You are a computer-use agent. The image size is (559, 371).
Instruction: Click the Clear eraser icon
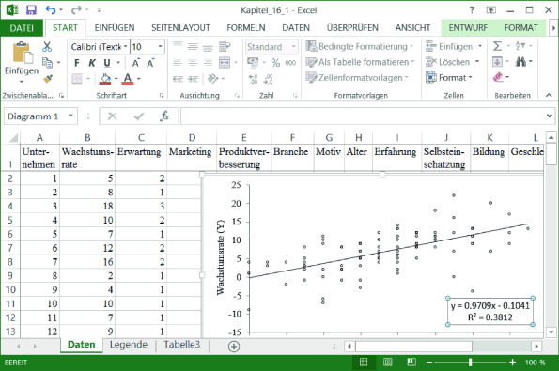point(498,77)
